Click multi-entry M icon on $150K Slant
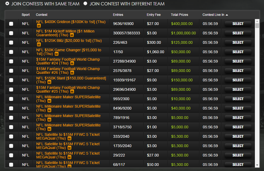 click(49, 82)
